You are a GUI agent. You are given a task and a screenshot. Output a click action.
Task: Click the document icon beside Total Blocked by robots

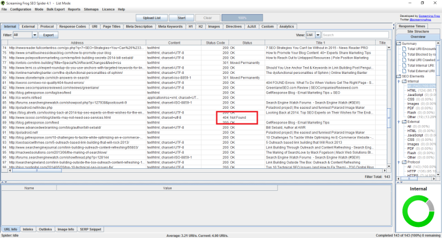(404, 54)
